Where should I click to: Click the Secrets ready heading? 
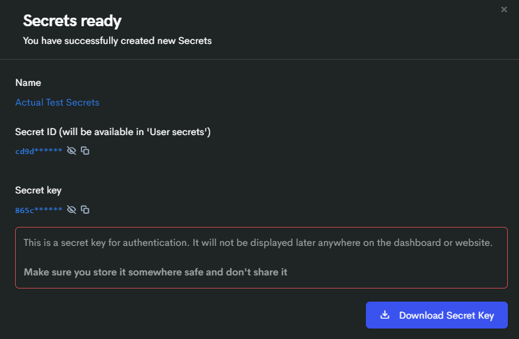[x=72, y=21]
